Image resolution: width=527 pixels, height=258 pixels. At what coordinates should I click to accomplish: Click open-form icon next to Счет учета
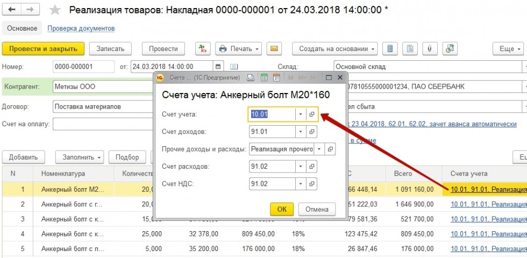(x=312, y=114)
